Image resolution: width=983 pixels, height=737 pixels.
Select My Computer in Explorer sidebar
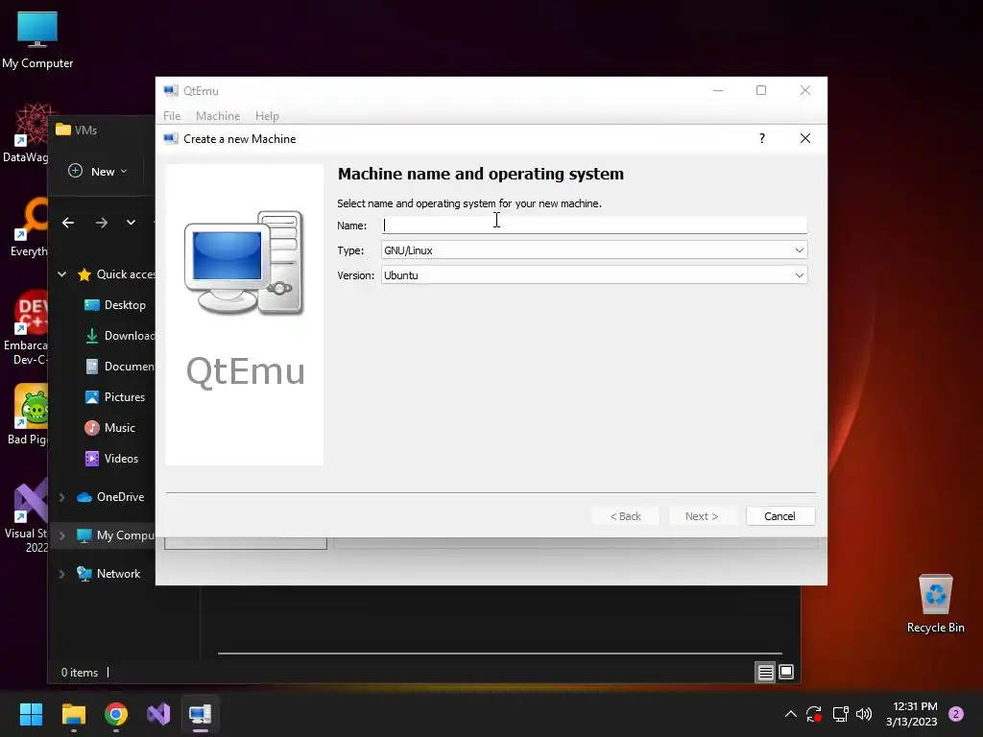click(115, 535)
